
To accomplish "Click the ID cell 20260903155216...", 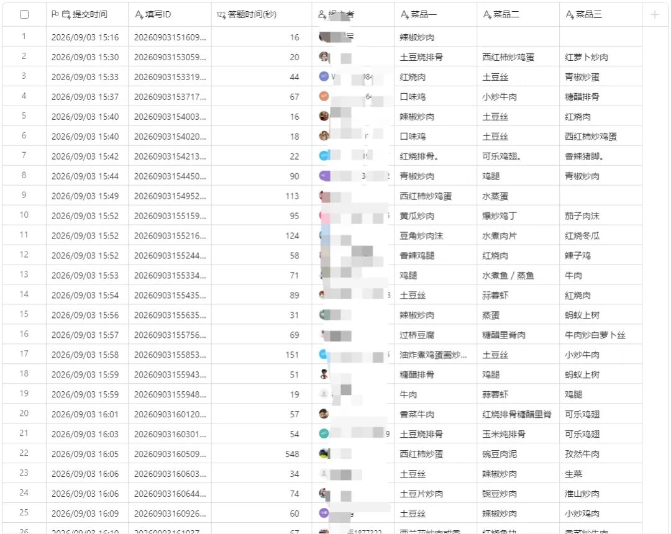I will 170,235.
